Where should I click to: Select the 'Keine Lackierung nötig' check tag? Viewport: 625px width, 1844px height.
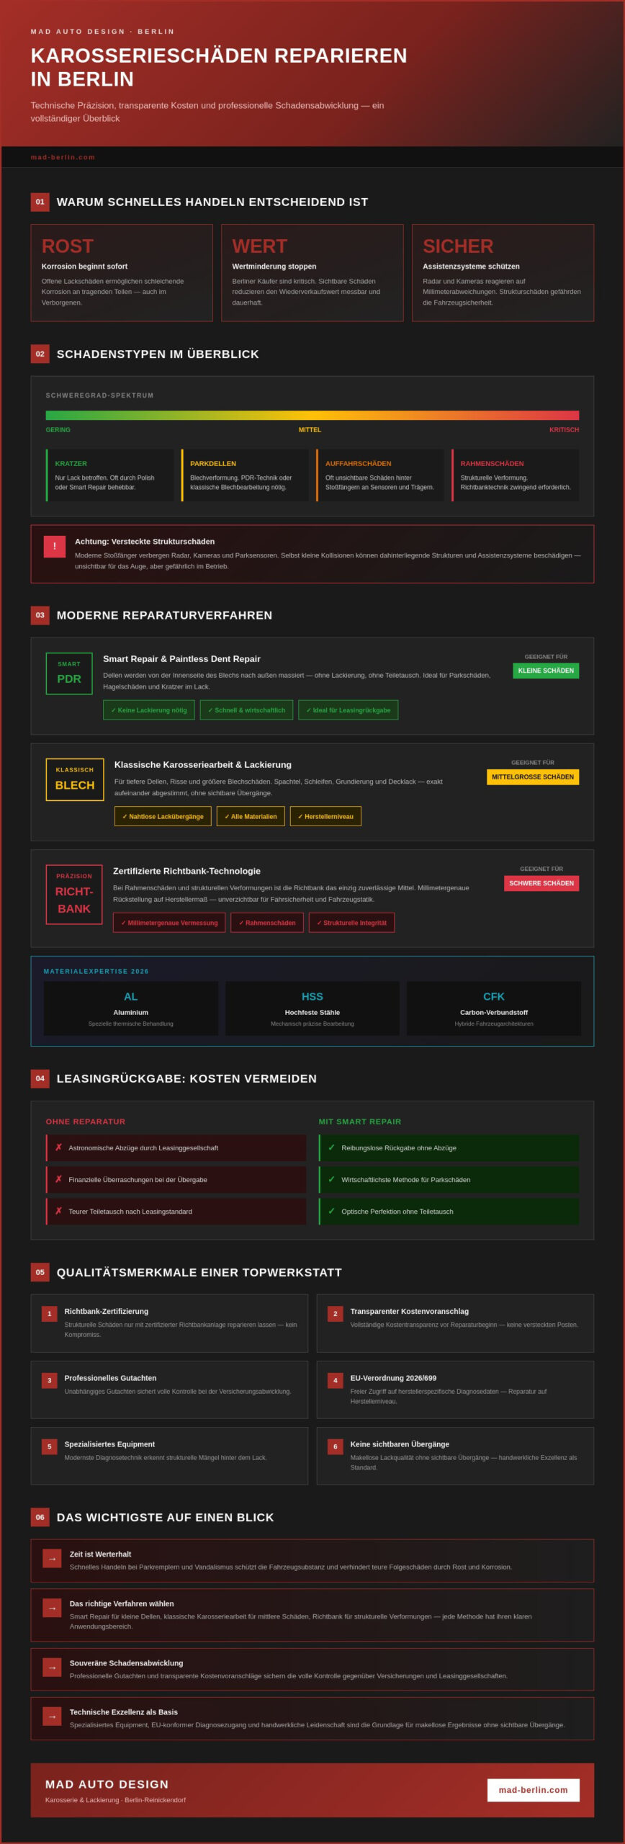click(149, 710)
